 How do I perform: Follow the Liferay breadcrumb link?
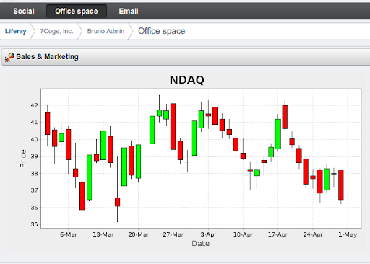(15, 31)
